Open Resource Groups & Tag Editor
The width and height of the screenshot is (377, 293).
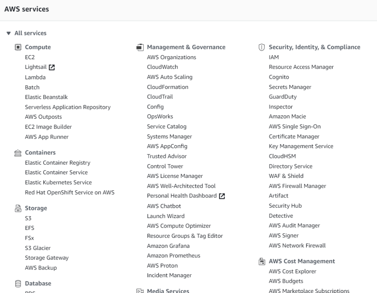(x=185, y=236)
